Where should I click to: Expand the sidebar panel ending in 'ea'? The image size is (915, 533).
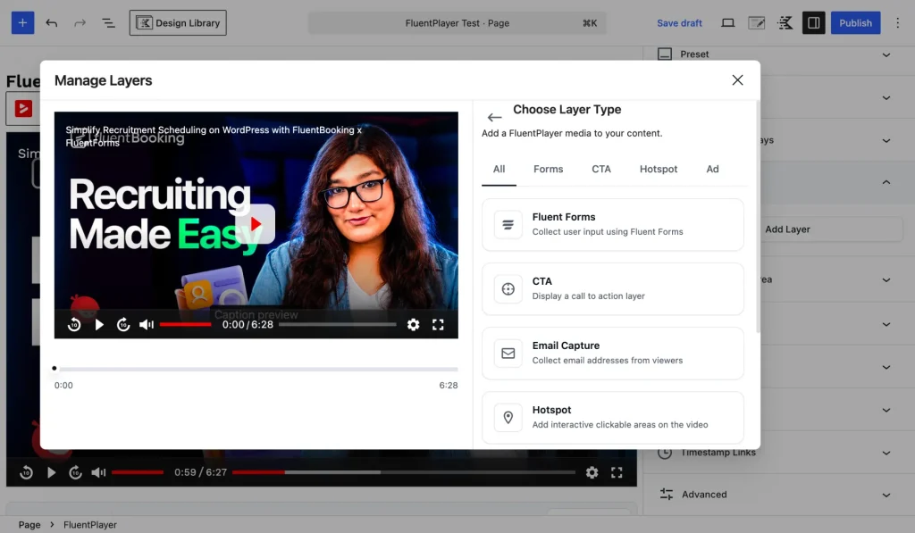886,280
